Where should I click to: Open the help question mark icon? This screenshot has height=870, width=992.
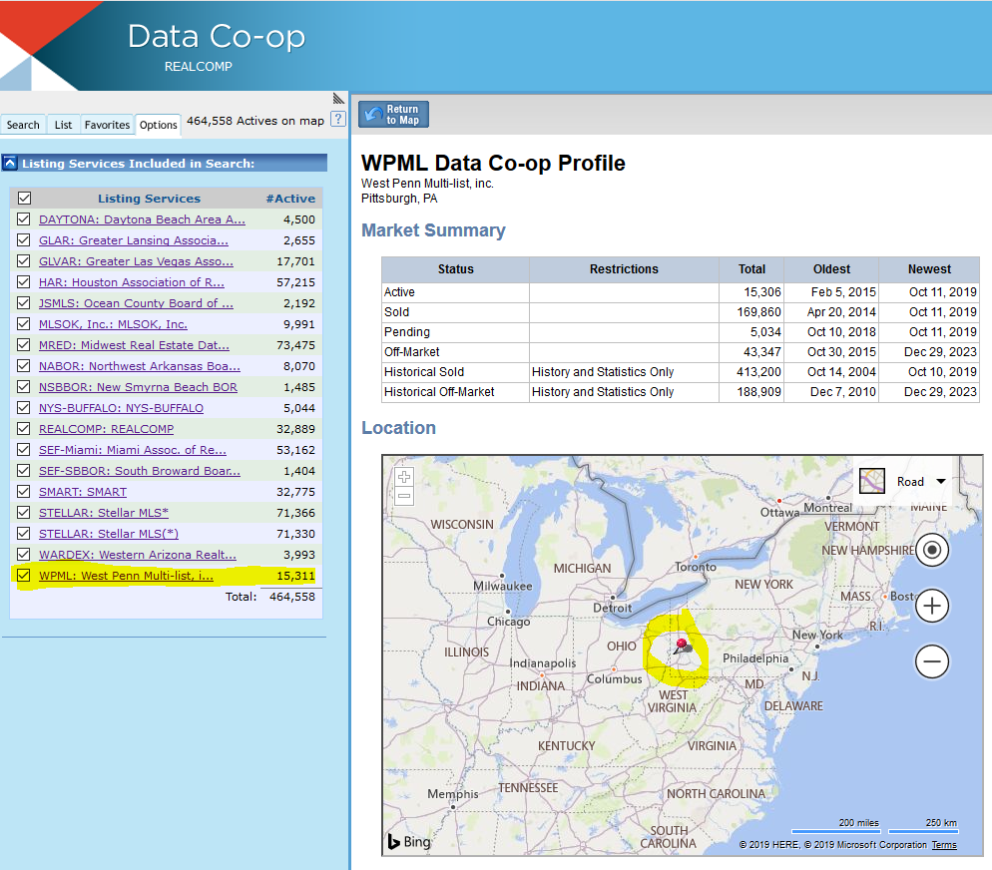click(338, 119)
